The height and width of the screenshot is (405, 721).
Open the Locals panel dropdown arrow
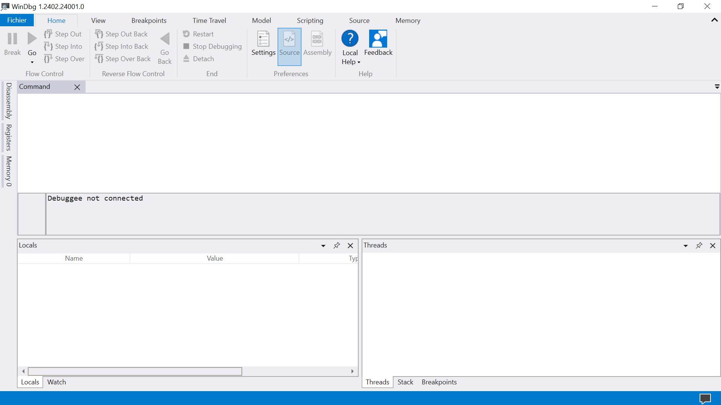(x=323, y=246)
